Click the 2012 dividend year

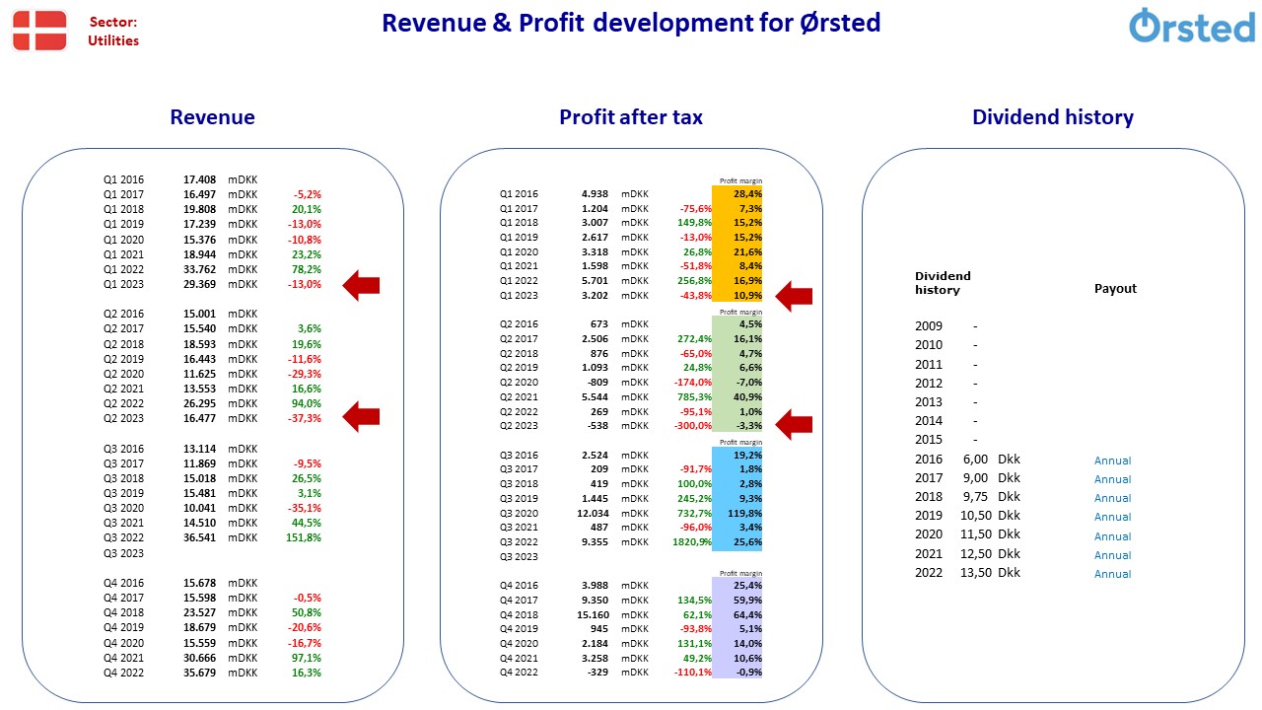[929, 384]
